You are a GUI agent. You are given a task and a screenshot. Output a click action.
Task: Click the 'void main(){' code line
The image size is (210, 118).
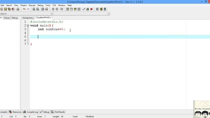(x=42, y=26)
